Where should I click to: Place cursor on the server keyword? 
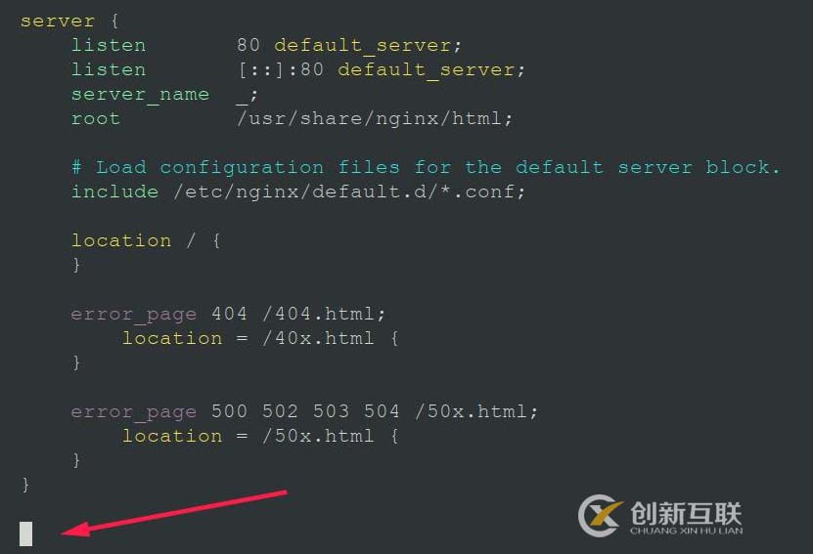pyautogui.click(x=58, y=21)
